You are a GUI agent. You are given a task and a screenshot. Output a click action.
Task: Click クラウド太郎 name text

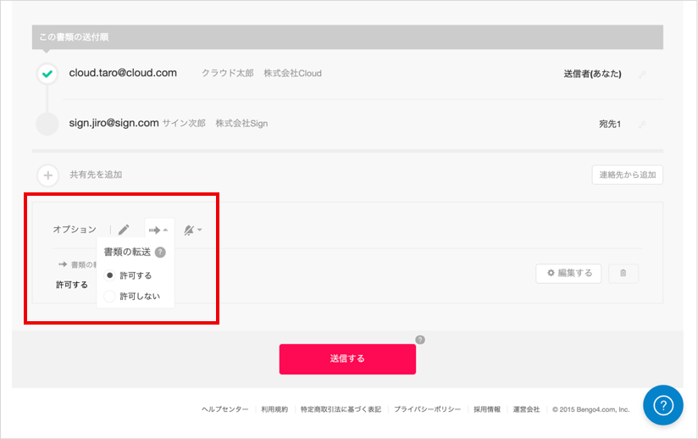[x=228, y=73]
